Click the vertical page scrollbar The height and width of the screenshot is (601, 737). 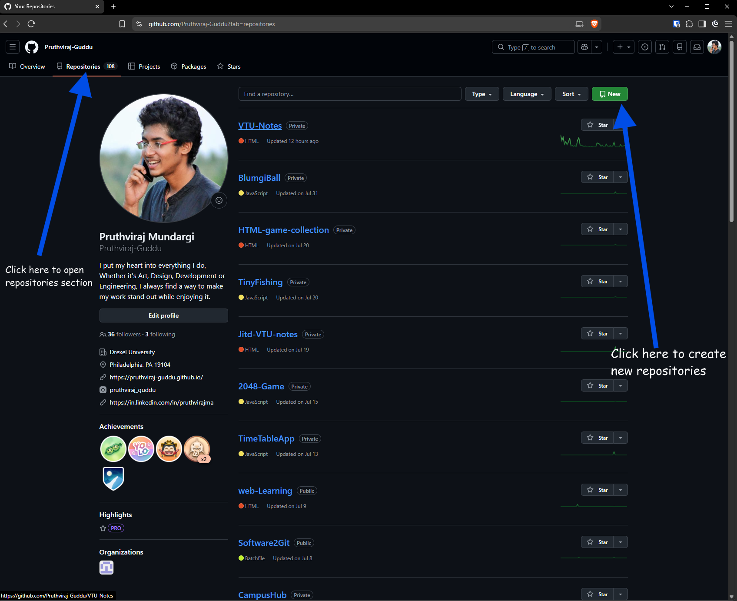point(732,132)
